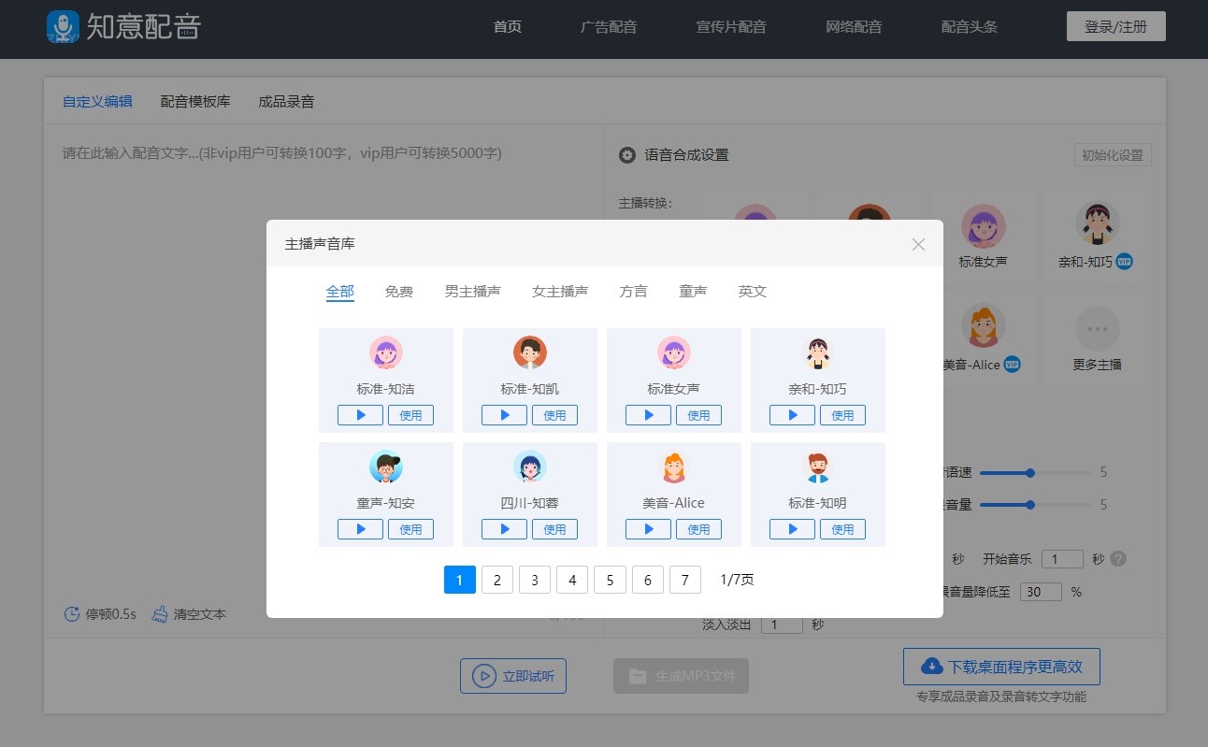Close the 主播声音库 voice library dialog

[x=918, y=244]
